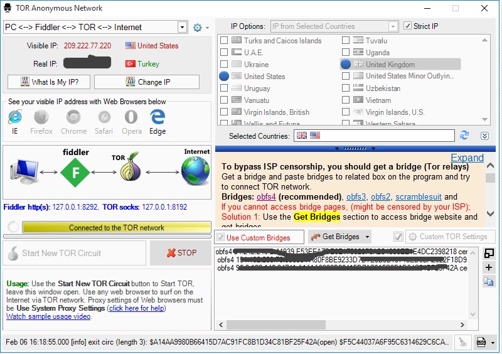Click the Change IP button
The image size is (502, 354).
point(147,82)
